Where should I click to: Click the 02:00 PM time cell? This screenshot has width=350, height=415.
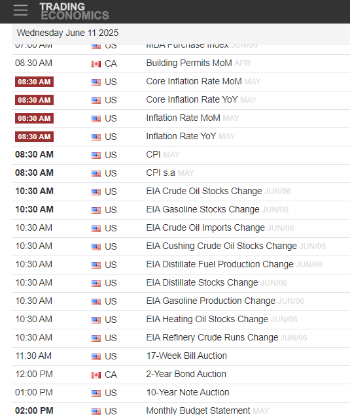[34, 410]
